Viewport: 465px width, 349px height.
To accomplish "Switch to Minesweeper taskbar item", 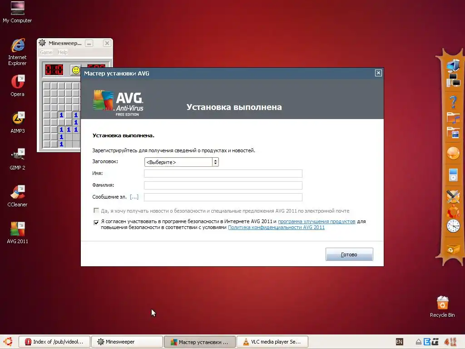I will point(127,342).
